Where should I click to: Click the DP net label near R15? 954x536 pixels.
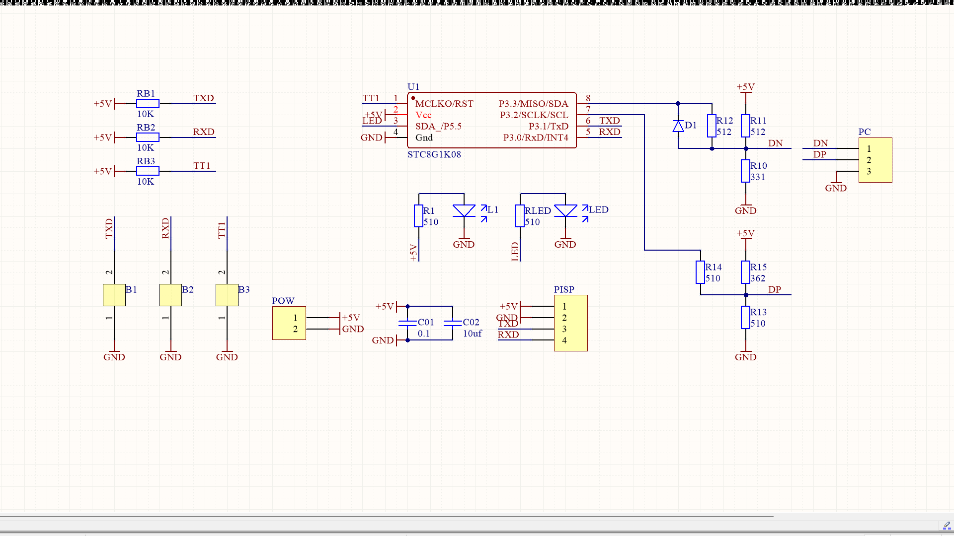[x=775, y=290]
